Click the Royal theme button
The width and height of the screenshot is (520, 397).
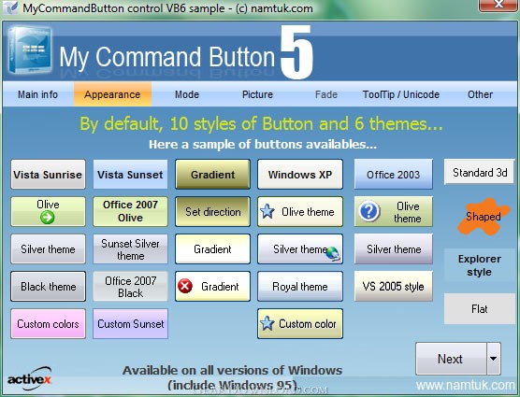click(x=300, y=286)
